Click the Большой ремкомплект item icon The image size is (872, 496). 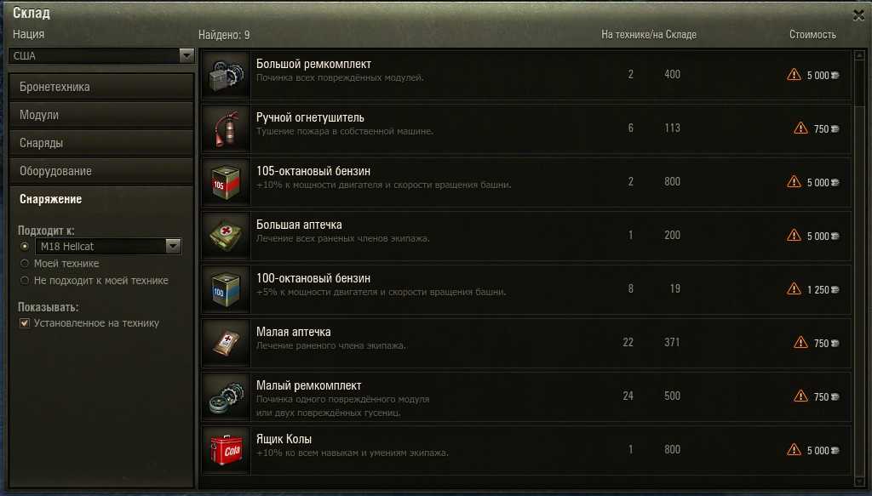[x=226, y=75]
